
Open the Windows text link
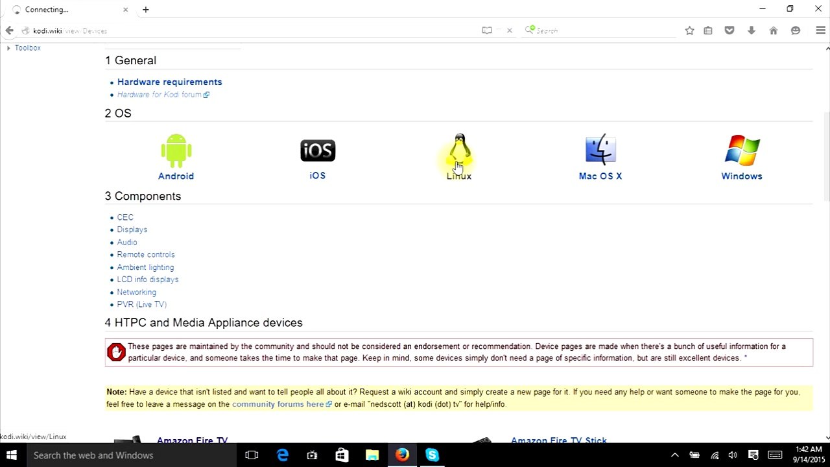pos(742,176)
